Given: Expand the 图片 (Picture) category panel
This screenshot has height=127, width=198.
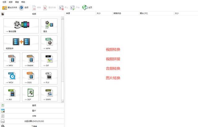Looking at the screenshot, I should pos(34,111).
